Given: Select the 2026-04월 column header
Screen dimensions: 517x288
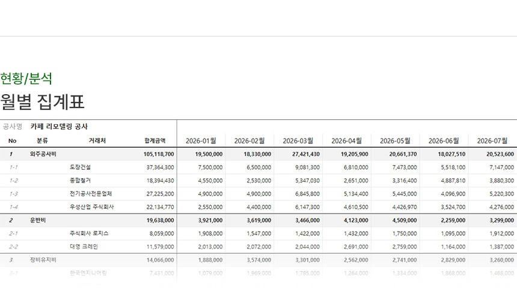Looking at the screenshot, I should 346,141.
